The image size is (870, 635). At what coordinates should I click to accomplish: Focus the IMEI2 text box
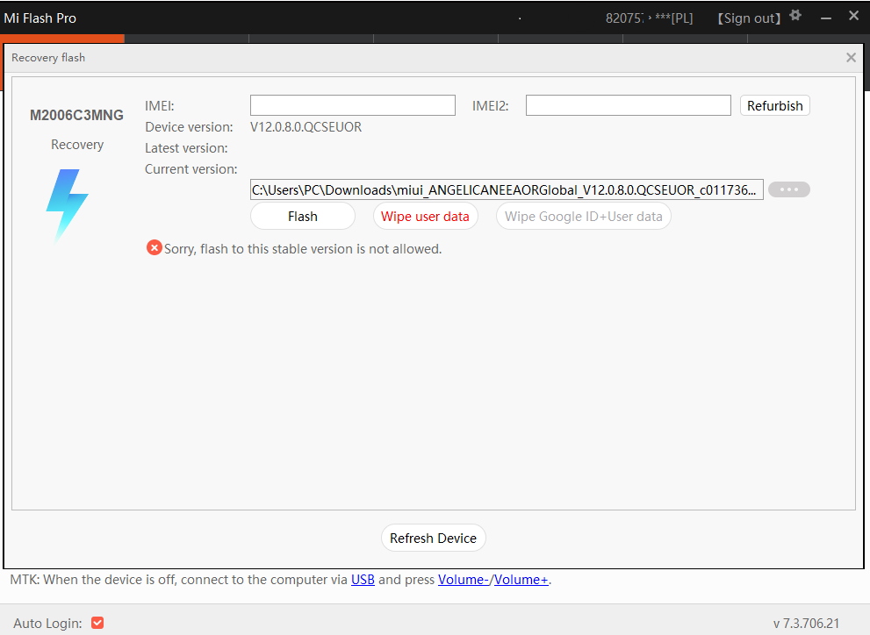(628, 106)
